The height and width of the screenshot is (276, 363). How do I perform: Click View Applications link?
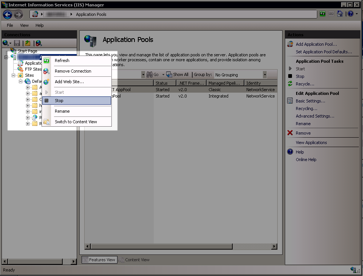coord(311,143)
